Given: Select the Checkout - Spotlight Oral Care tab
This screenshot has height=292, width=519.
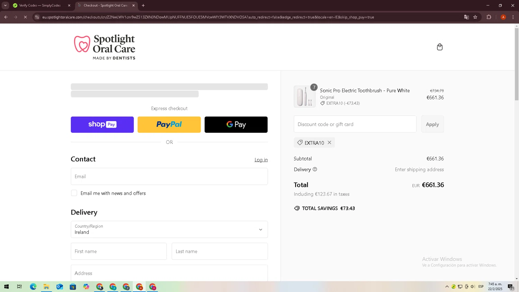Looking at the screenshot, I should [105, 6].
